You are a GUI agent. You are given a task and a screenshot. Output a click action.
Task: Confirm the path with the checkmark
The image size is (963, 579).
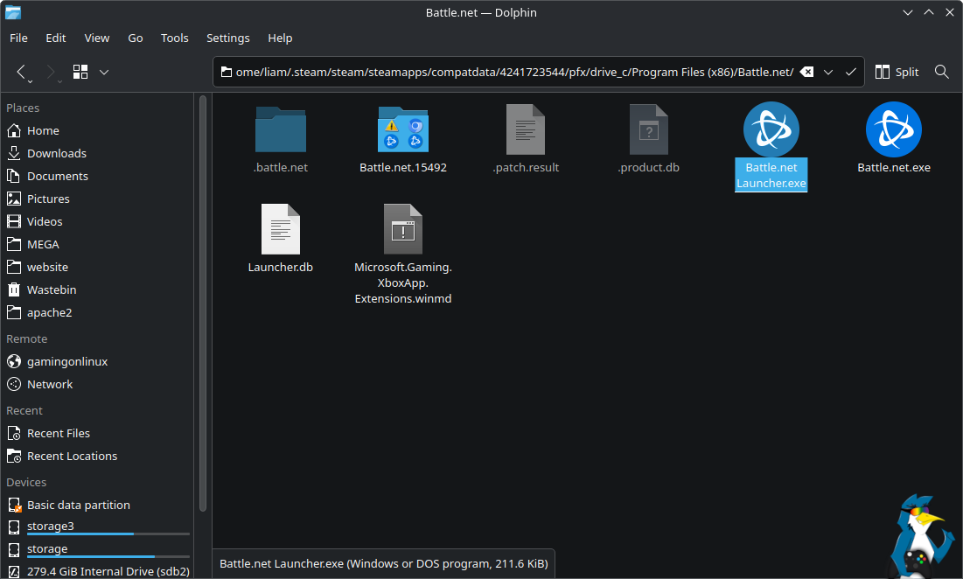tap(850, 72)
